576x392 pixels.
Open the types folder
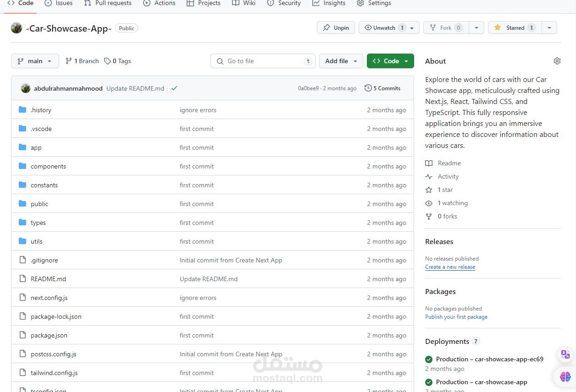pos(38,223)
